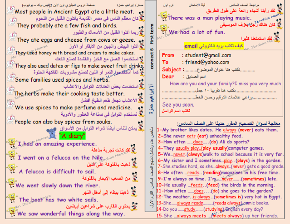Click the SpongeBob image beside "We saw wonderful things along the way."
The width and height of the screenshot is (290, 224).
[11, 212]
